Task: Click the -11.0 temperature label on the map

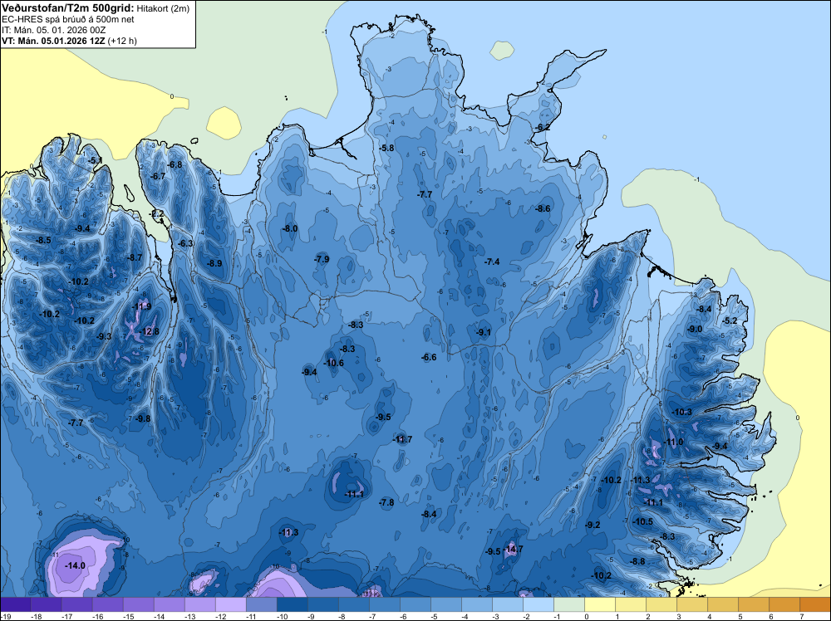Action: 673,442
